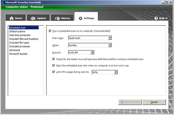
Task: Select Scheduled scan in settings list
Action: coord(24,28)
